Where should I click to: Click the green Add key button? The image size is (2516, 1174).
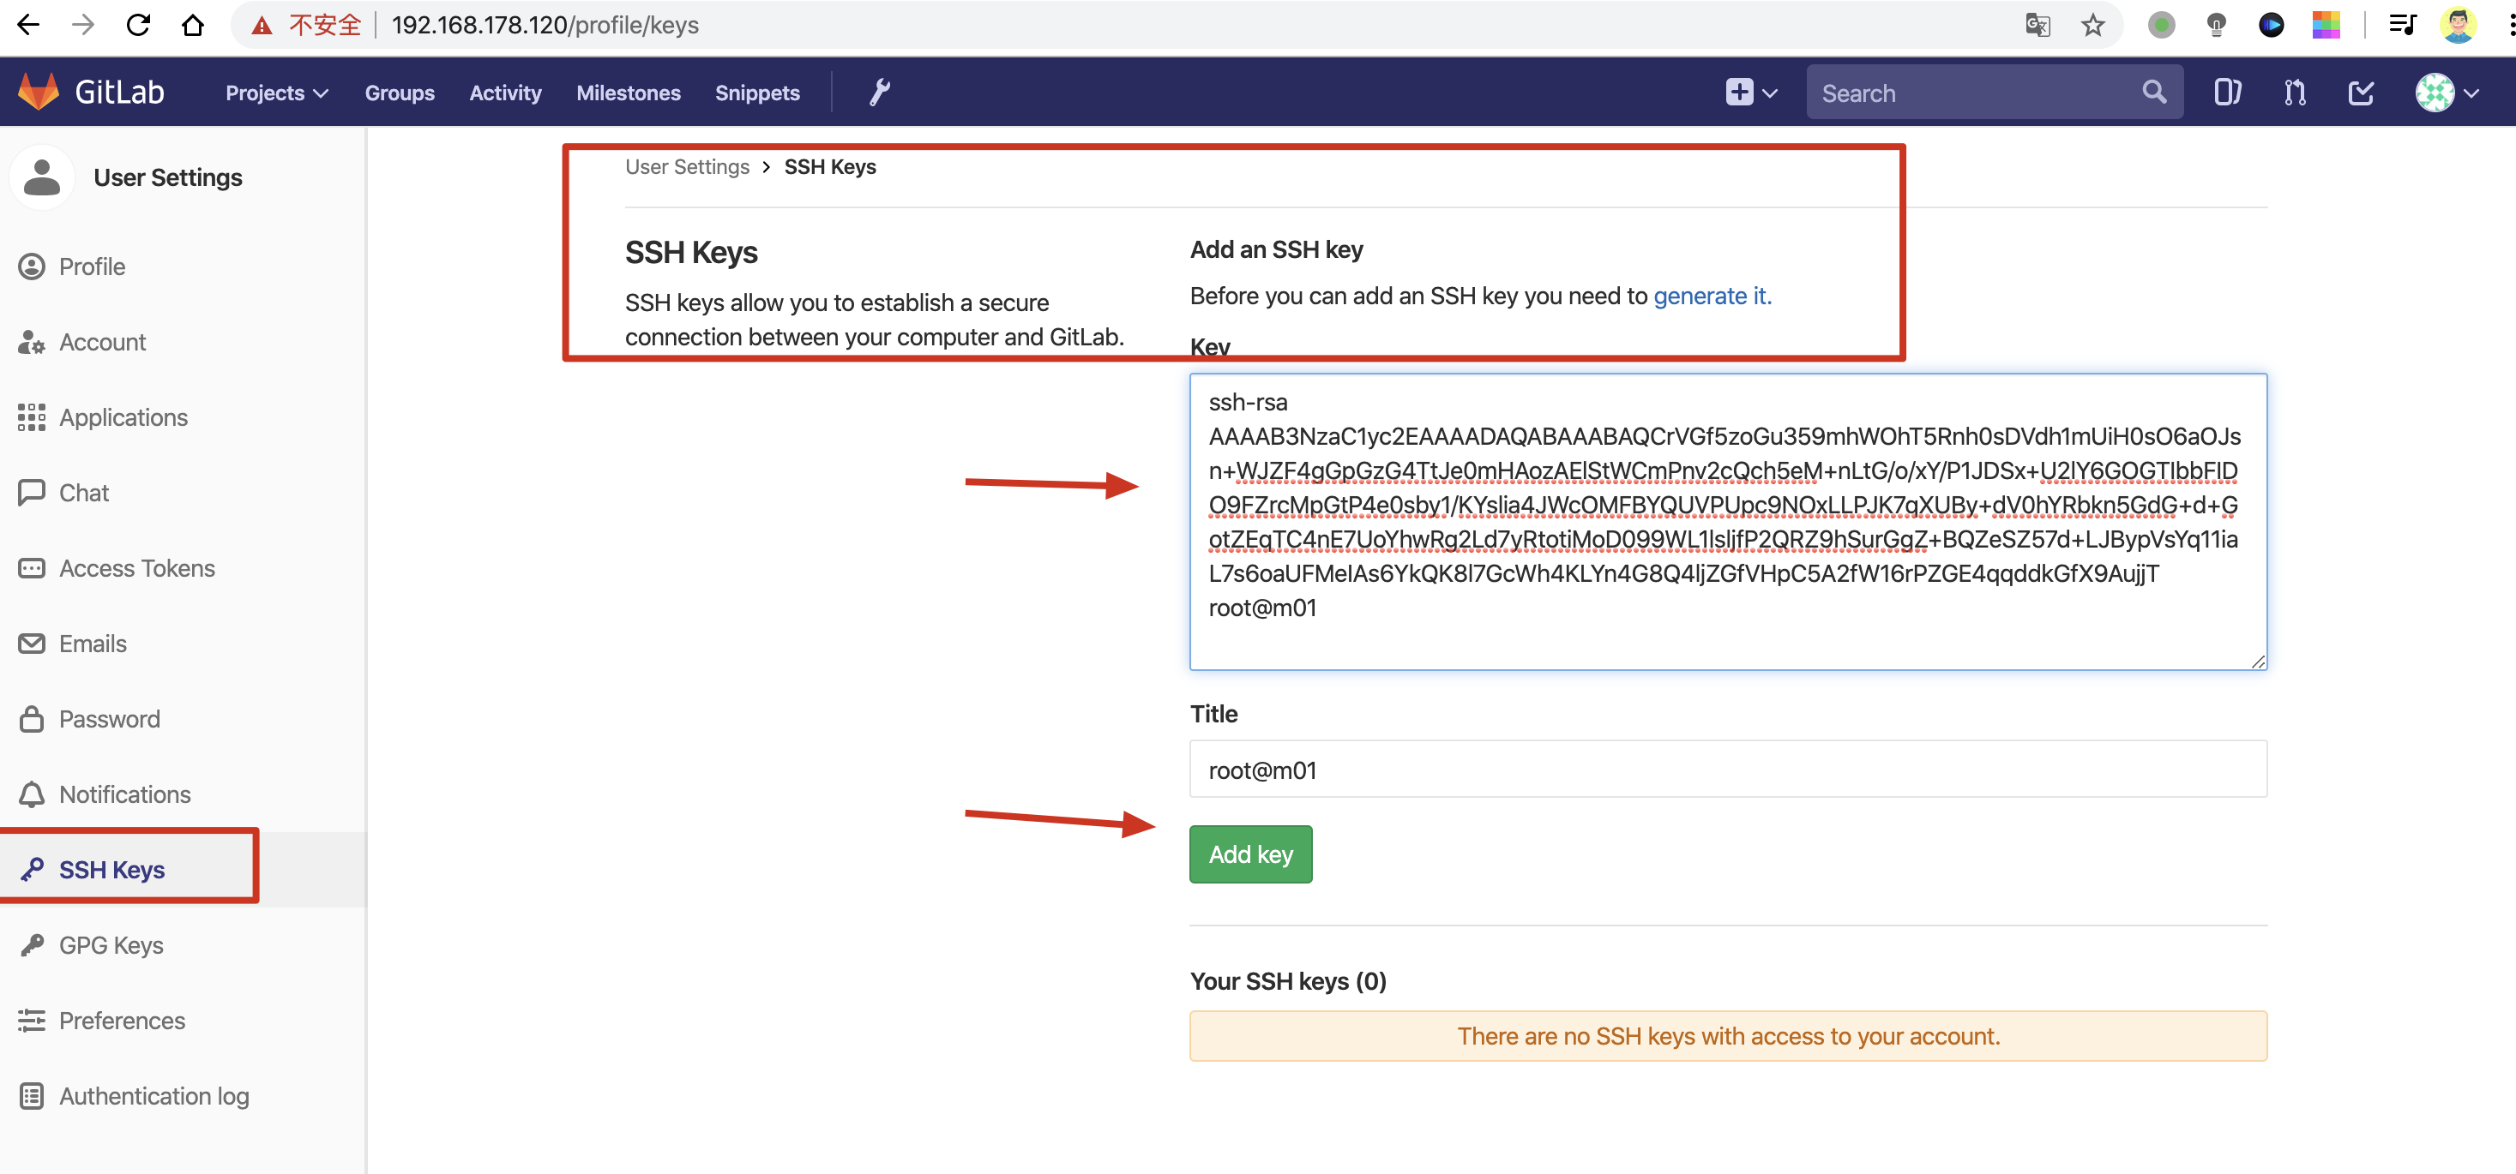click(1250, 854)
